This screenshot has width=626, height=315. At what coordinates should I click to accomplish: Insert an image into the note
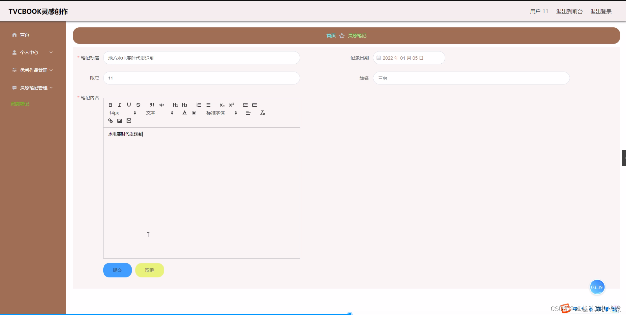pos(120,121)
